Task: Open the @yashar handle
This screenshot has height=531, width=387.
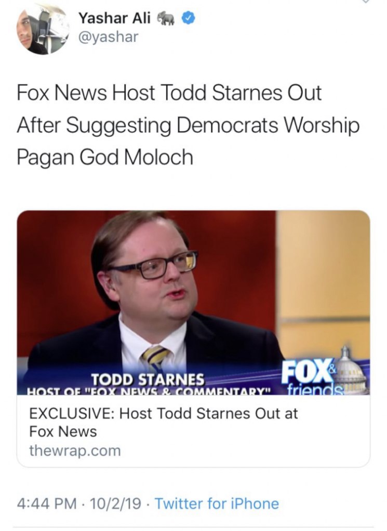Action: tap(109, 36)
